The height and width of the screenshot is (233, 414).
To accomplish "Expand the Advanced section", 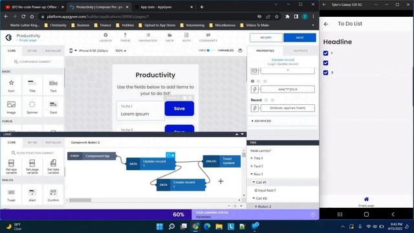I will (261, 121).
